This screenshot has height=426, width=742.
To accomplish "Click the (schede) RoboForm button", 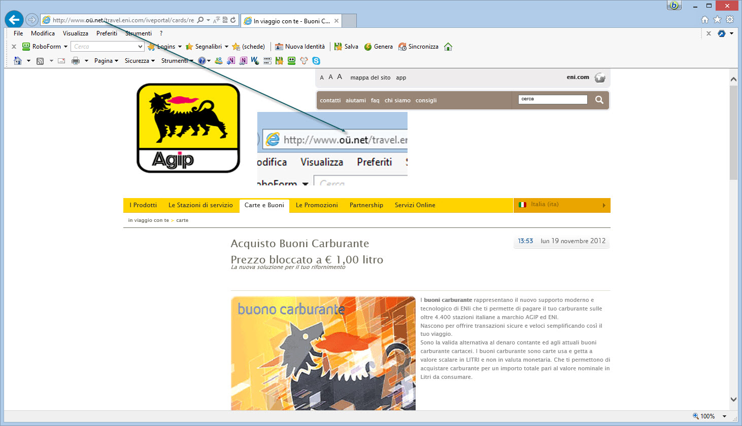I will click(x=249, y=47).
